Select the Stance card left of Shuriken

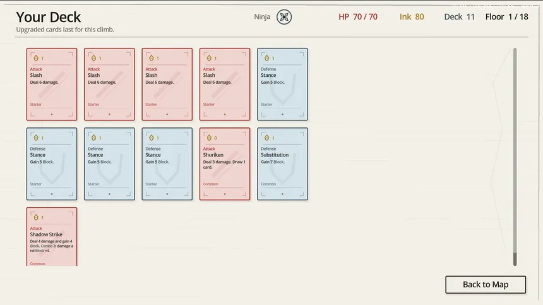[167, 164]
